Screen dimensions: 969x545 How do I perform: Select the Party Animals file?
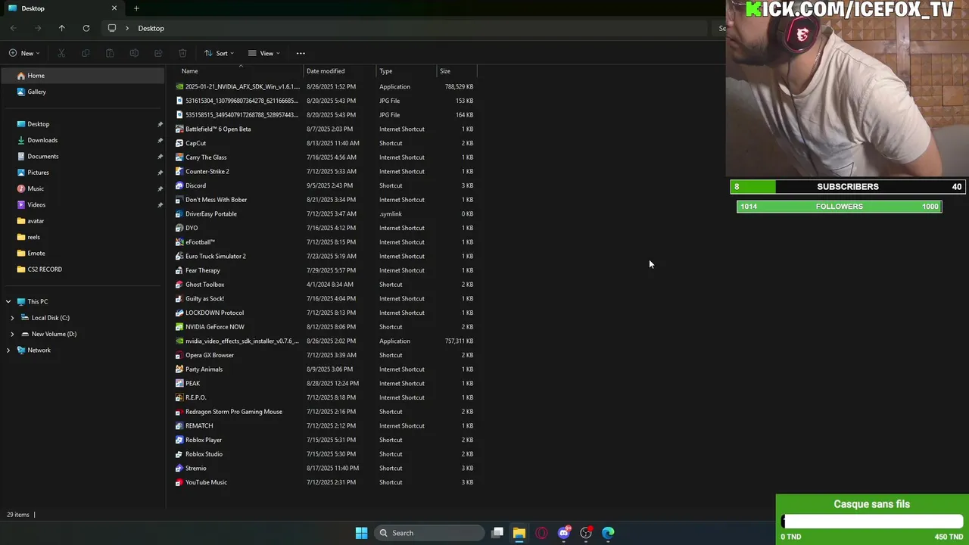click(324, 369)
